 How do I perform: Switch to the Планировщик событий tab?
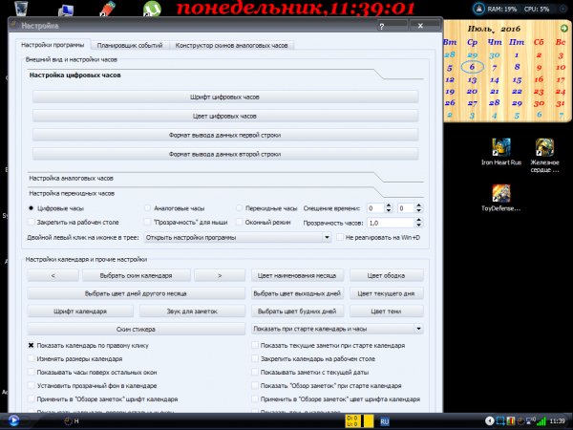130,45
